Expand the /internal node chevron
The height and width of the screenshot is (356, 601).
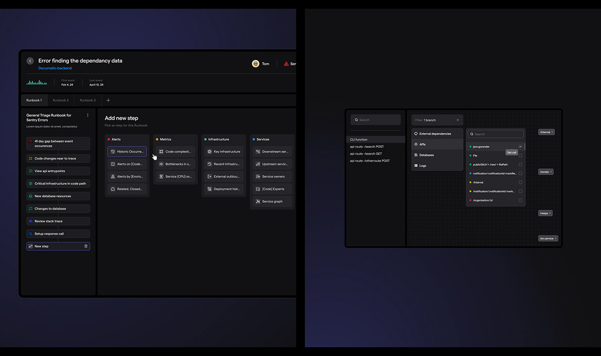tap(552, 132)
